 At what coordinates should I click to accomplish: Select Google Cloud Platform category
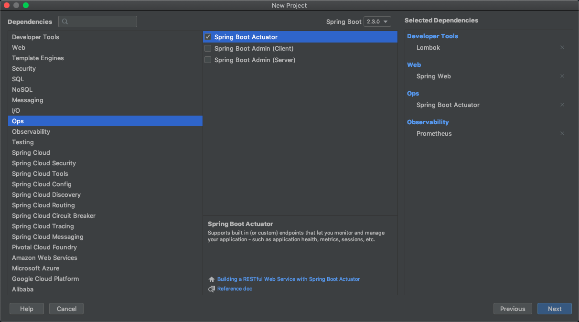105,279
